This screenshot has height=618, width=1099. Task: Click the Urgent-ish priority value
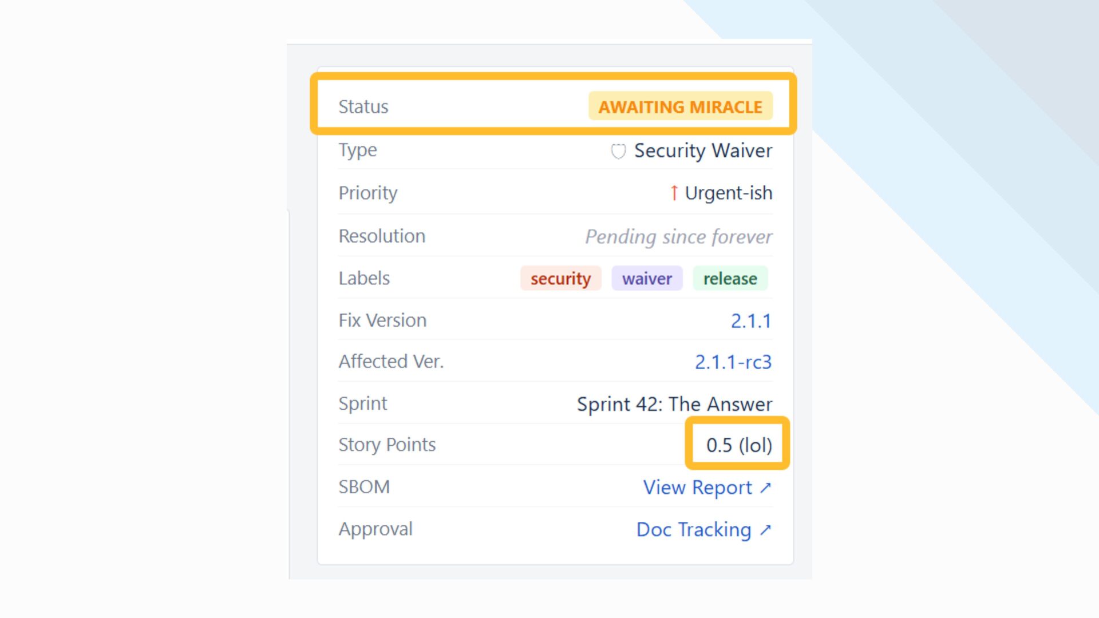[x=728, y=193]
